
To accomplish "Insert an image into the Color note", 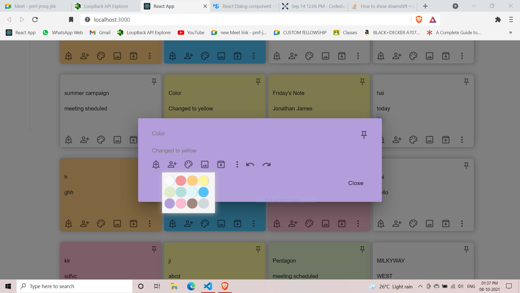I will 205,164.
